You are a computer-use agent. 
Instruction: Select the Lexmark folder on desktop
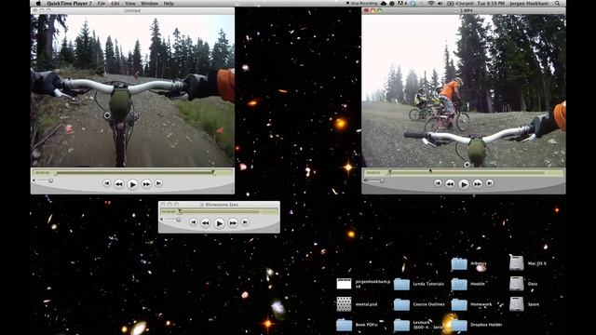401,325
